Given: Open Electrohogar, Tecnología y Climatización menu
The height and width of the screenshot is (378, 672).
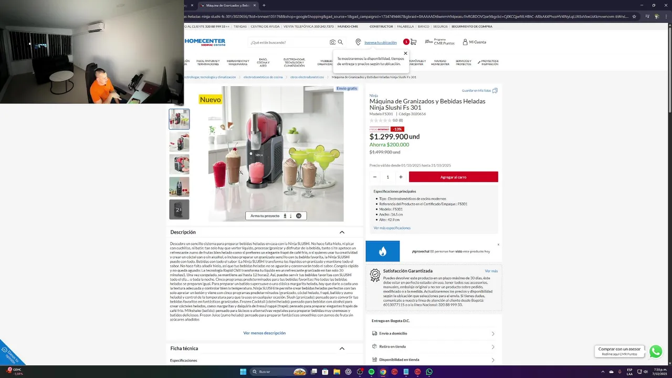Looking at the screenshot, I should [294, 62].
